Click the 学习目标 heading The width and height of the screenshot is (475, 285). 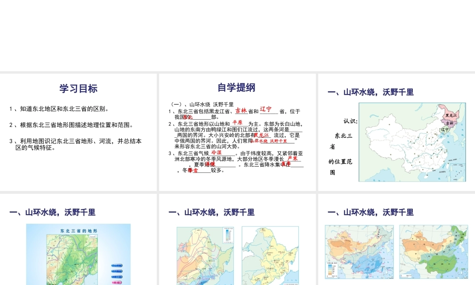coord(78,88)
